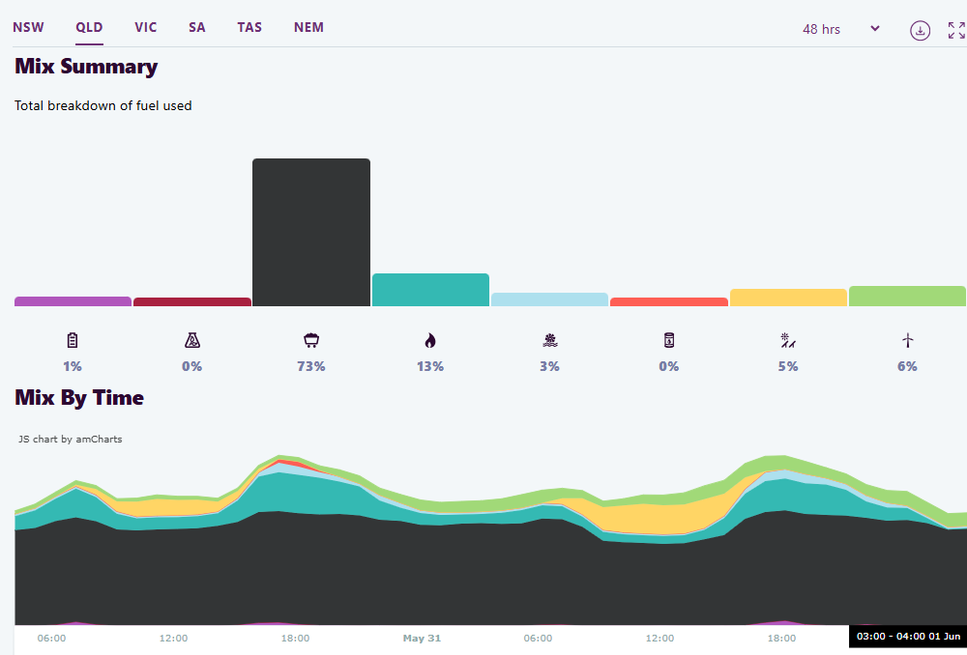This screenshot has height=655, width=967.
Task: Click the yellow solar area in time chart
Action: tap(658, 520)
